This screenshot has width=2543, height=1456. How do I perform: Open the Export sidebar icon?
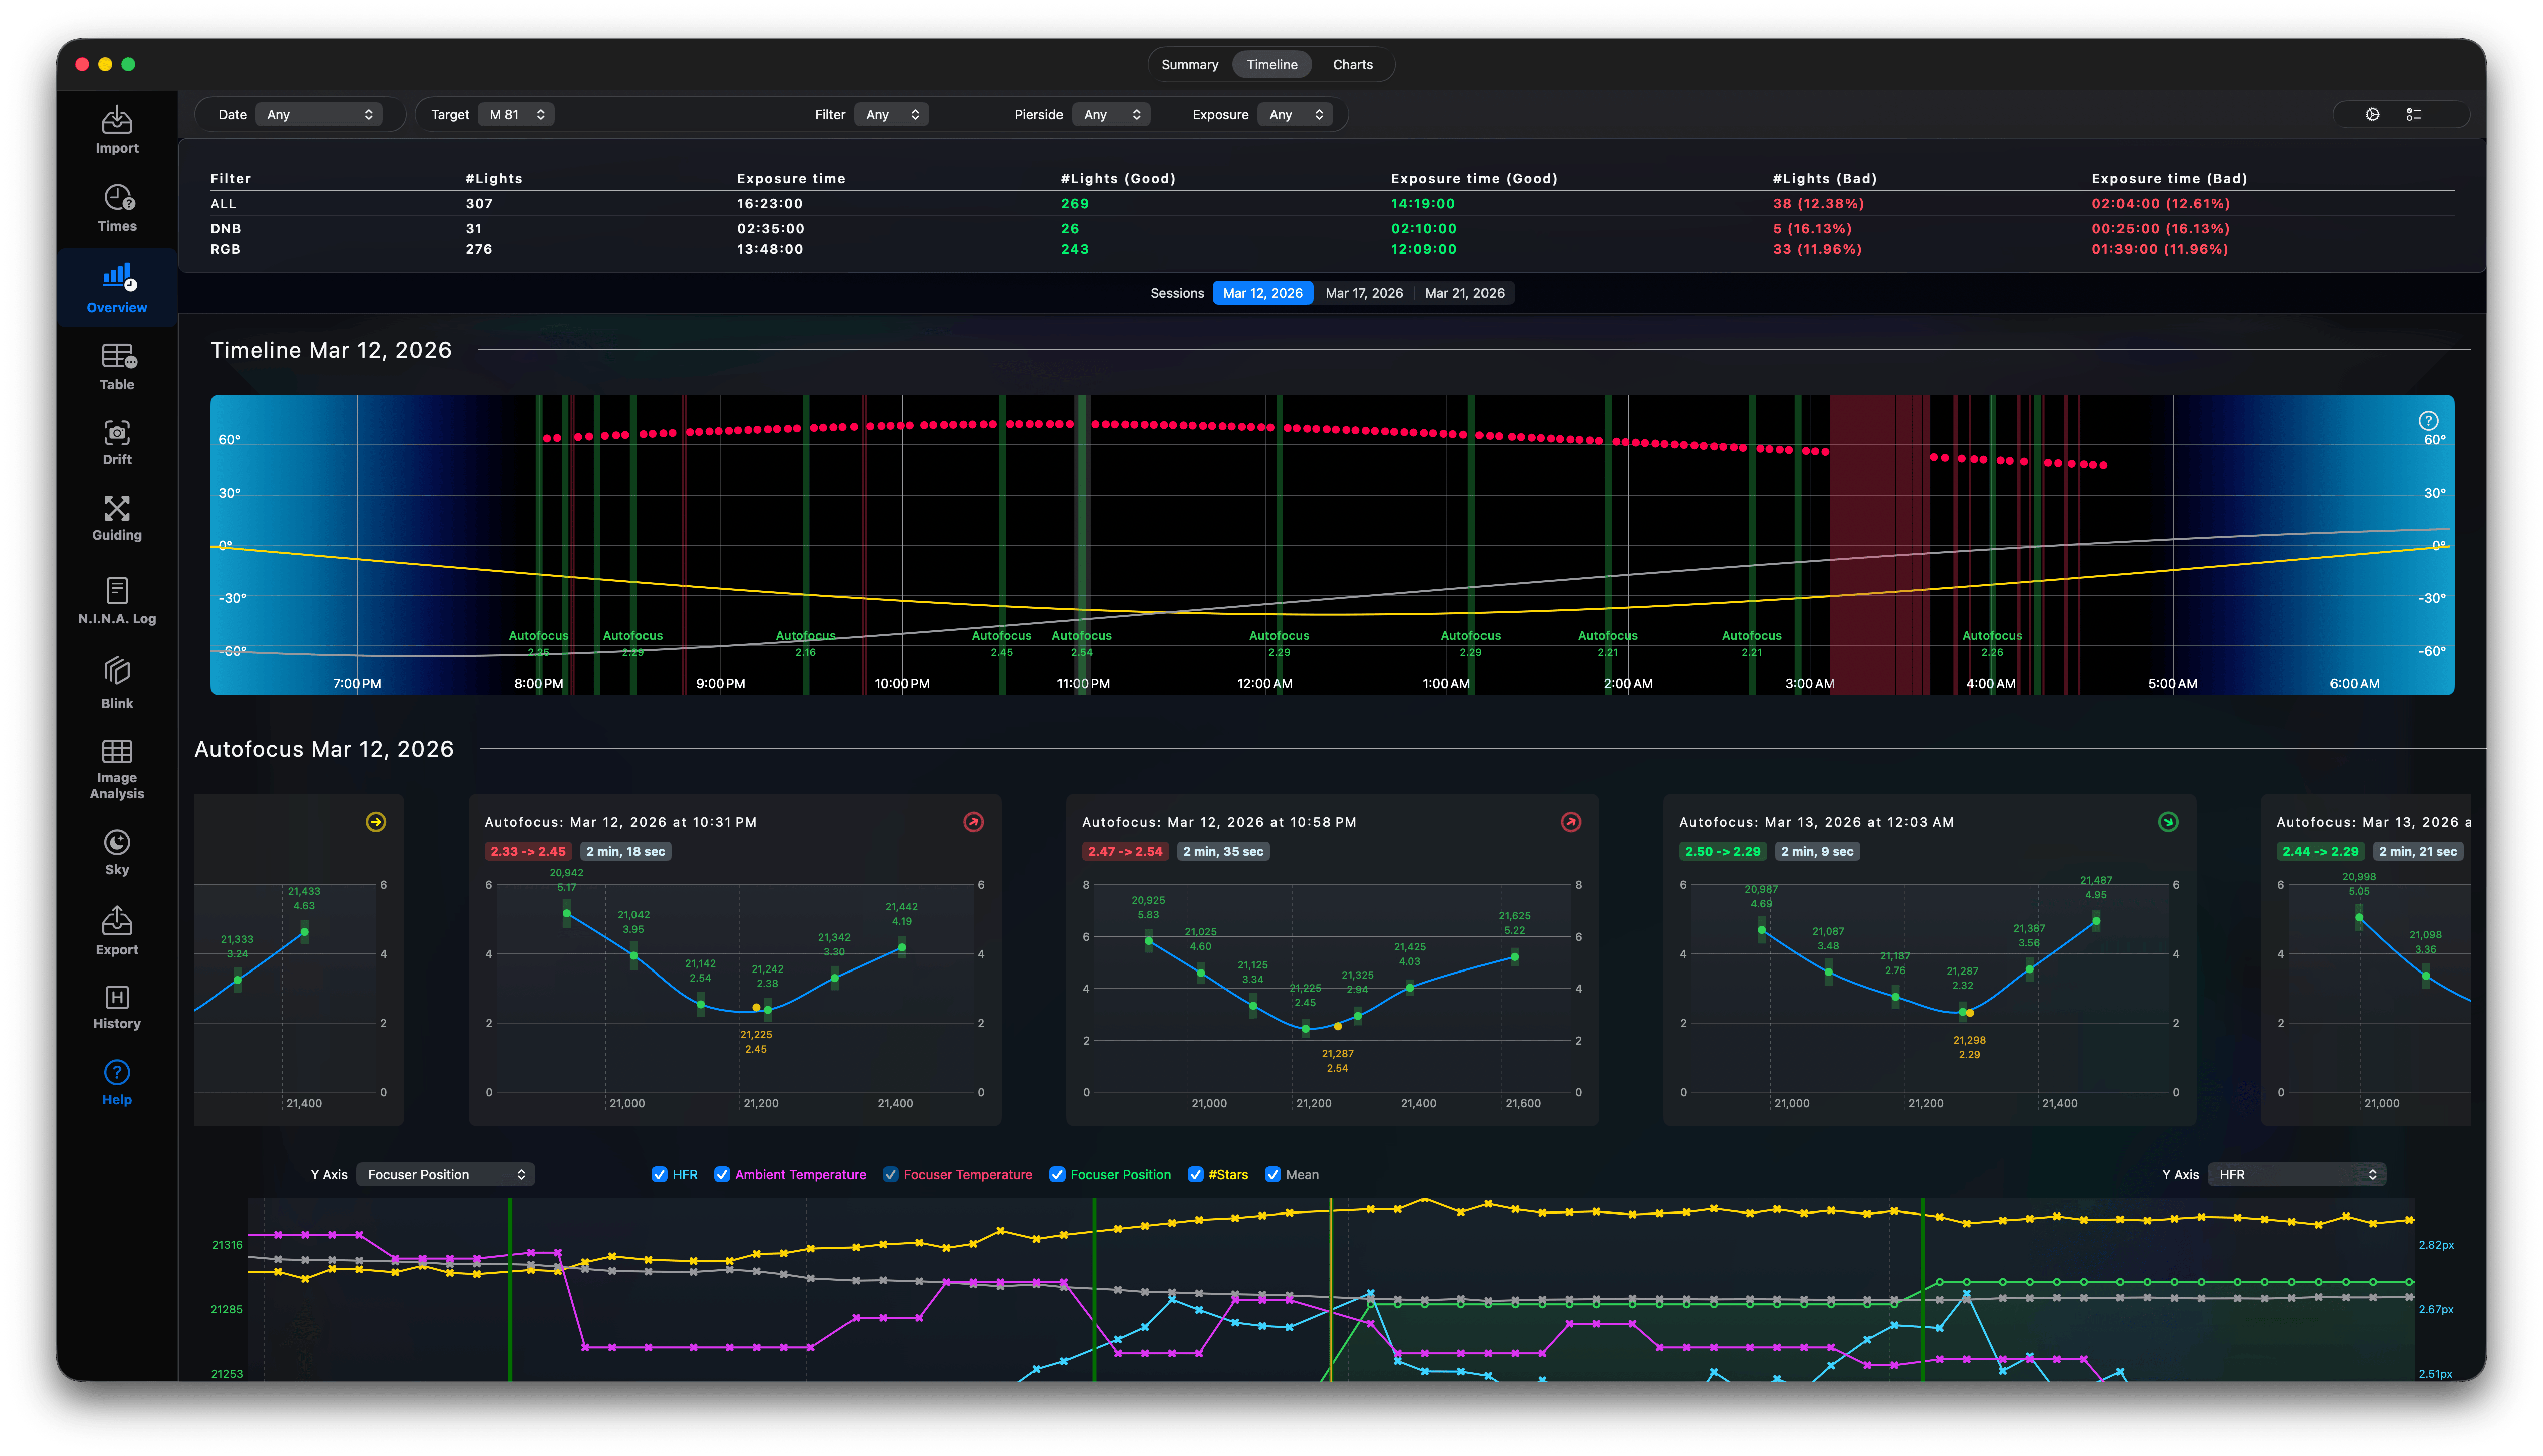[x=117, y=920]
